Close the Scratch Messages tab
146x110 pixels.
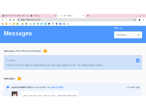coord(84,16)
